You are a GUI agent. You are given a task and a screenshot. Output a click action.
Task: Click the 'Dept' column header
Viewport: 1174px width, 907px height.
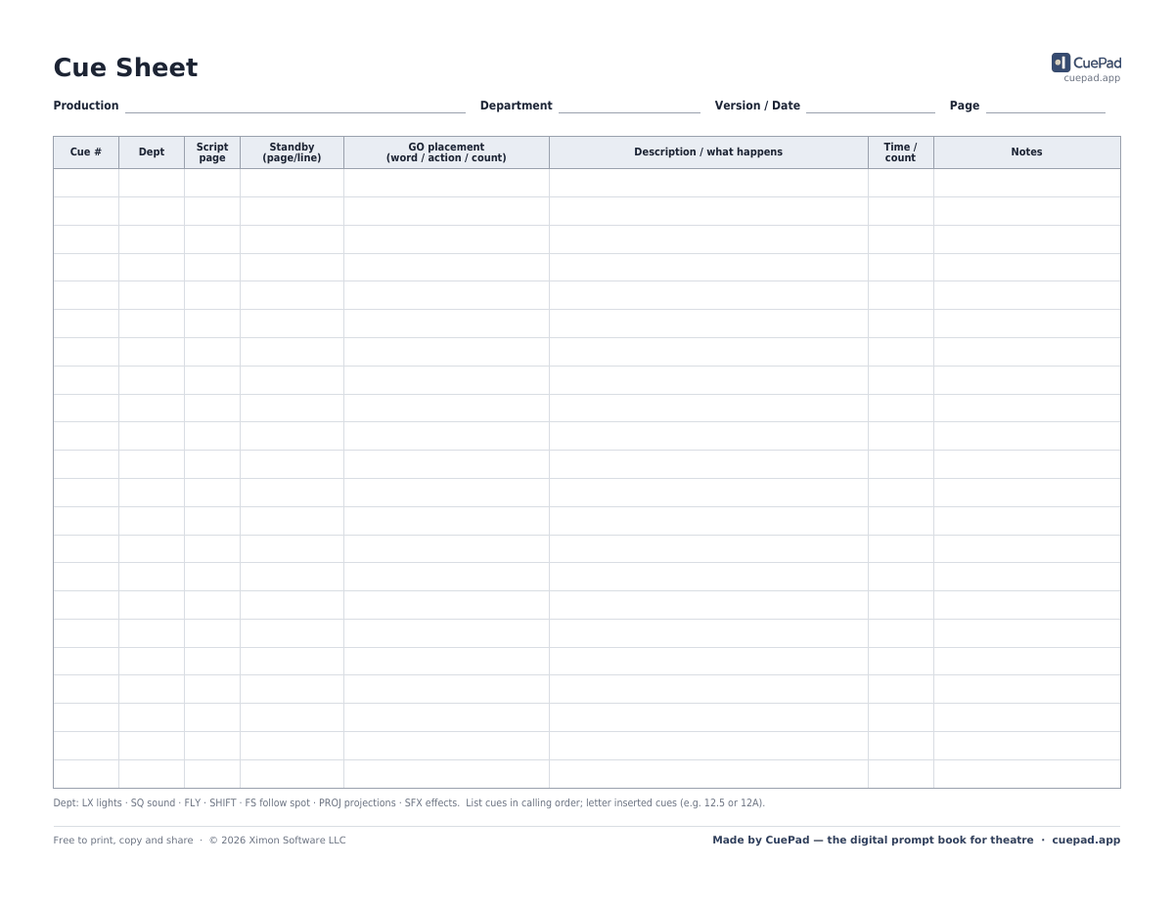click(152, 152)
